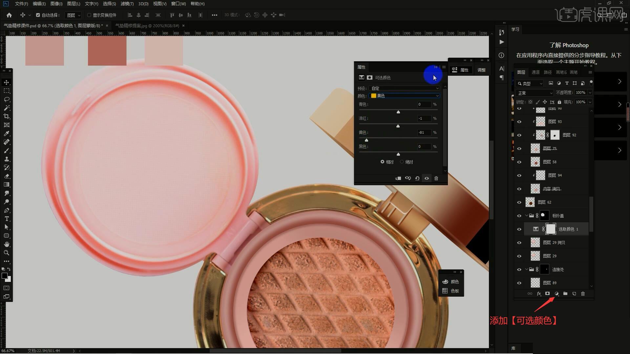630x354 pixels.
Task: Collapse the 粉扑盖 layer group
Action: pyautogui.click(x=526, y=216)
